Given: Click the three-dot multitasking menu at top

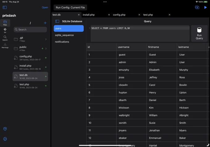Looking at the screenshot, I should coord(105,2).
